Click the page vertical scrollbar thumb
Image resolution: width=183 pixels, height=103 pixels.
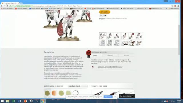(179, 40)
